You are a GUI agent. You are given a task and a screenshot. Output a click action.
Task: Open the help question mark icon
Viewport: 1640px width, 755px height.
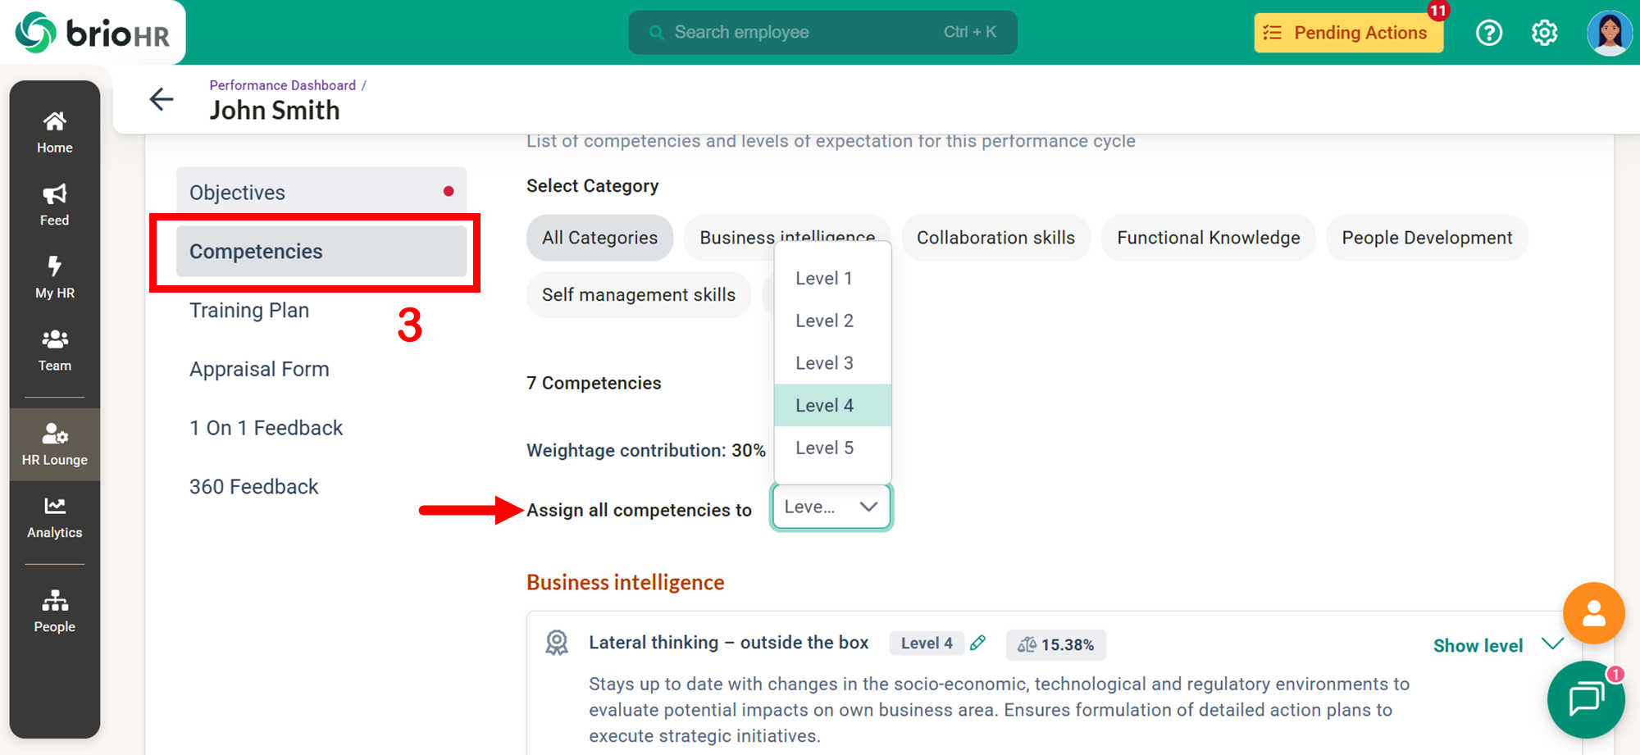(1488, 33)
